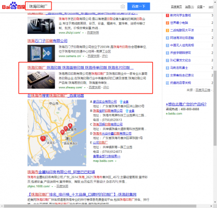Open the 消息(1) messages link
This screenshot has height=208, width=217.
click(189, 7)
